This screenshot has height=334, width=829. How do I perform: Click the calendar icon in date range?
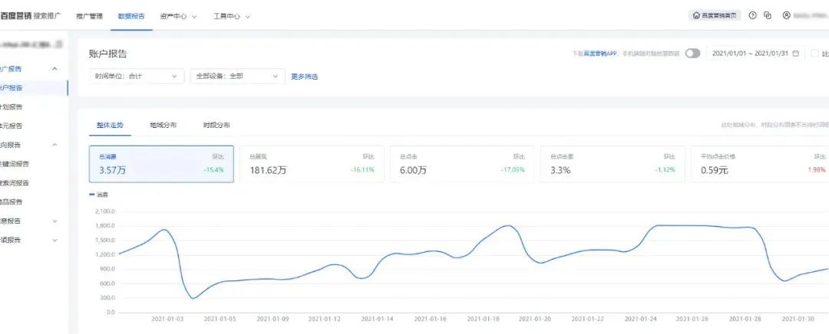coord(795,54)
